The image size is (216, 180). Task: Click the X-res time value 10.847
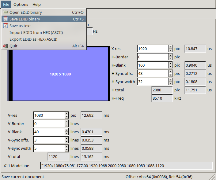click(x=195, y=49)
